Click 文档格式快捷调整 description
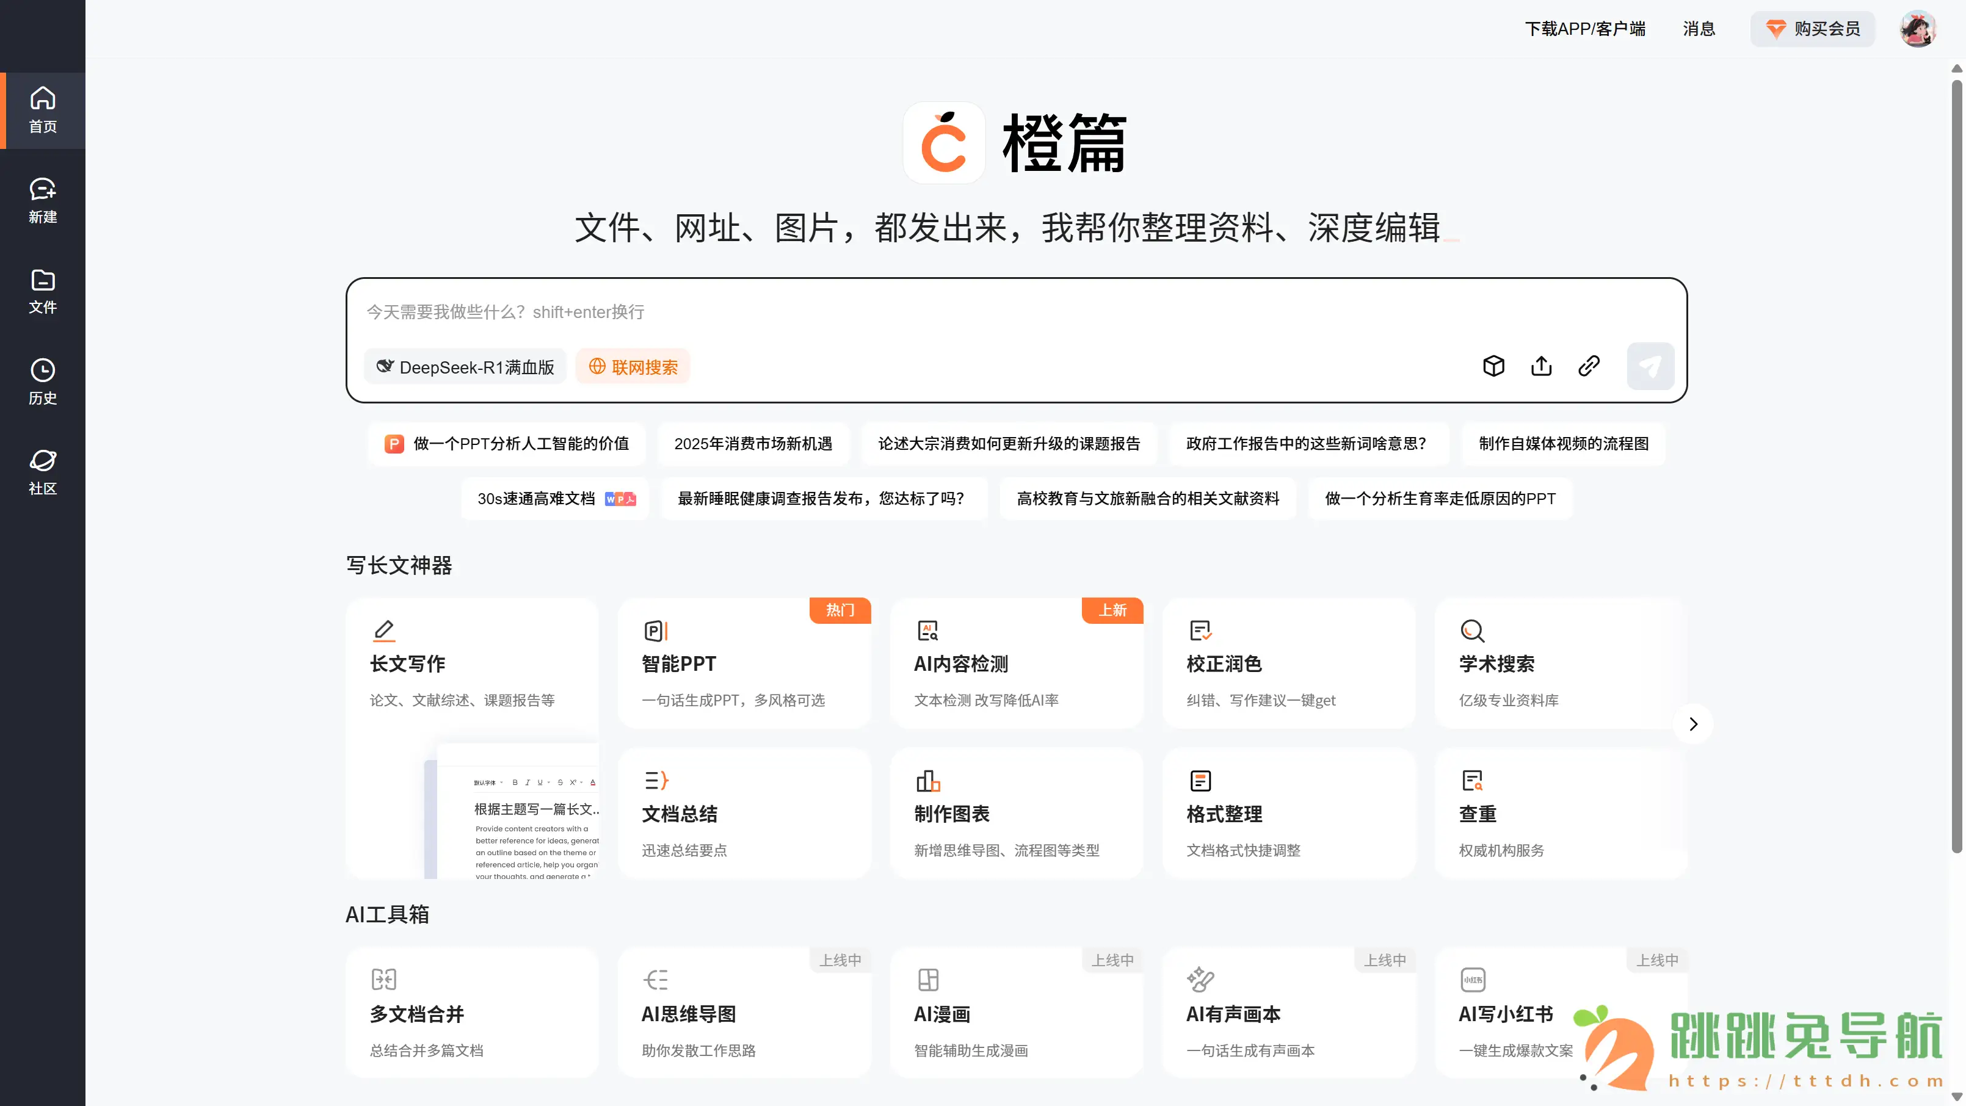The width and height of the screenshot is (1966, 1106). [1243, 850]
